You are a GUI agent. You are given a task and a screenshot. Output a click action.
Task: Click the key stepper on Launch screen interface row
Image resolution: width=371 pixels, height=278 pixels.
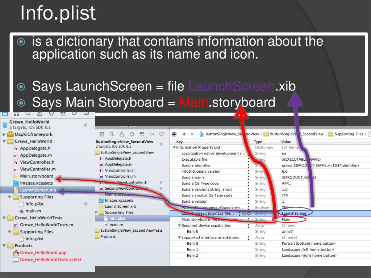240,214
